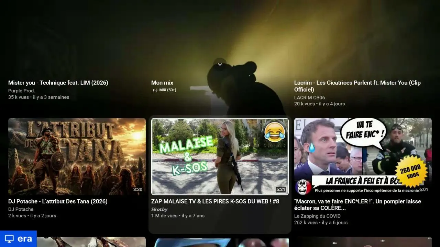Click '2 k vues • il y a 2 jours' text

click(x=32, y=216)
